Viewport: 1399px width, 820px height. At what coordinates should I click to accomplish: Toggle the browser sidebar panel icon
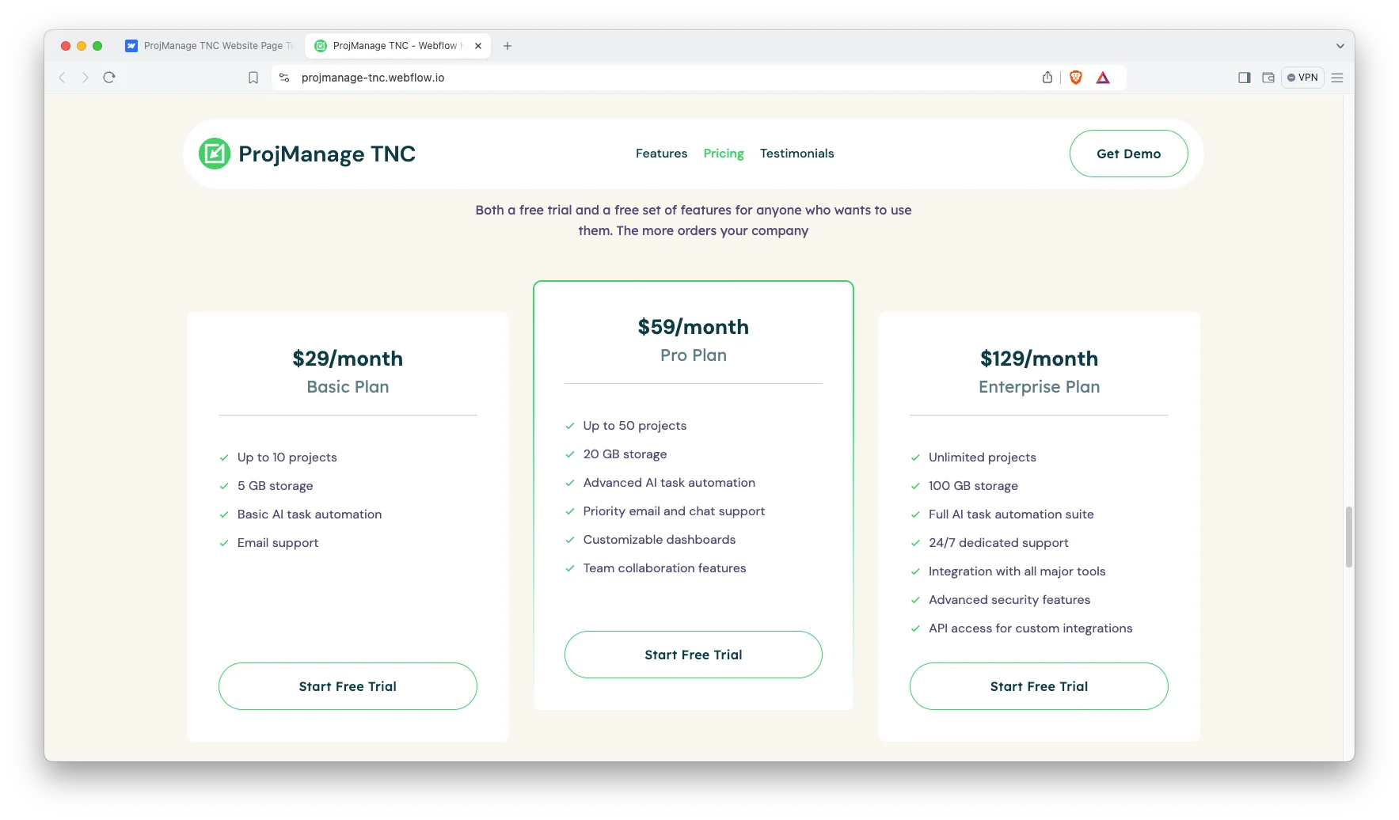(1244, 78)
